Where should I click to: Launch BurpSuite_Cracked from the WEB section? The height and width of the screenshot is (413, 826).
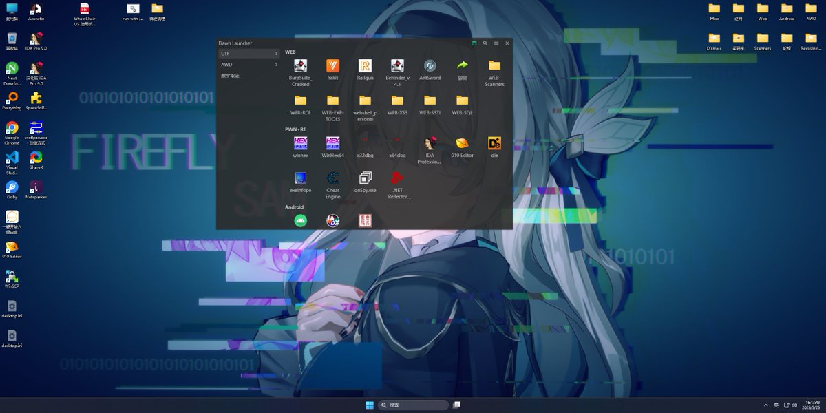[x=300, y=66]
